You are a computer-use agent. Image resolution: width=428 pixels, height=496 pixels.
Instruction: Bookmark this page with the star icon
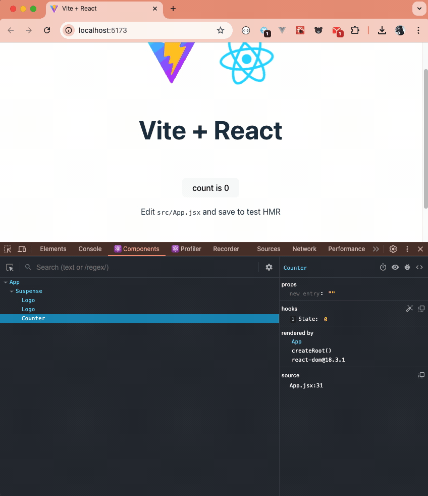(221, 30)
